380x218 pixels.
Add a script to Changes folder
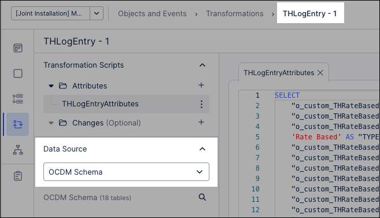point(201,122)
